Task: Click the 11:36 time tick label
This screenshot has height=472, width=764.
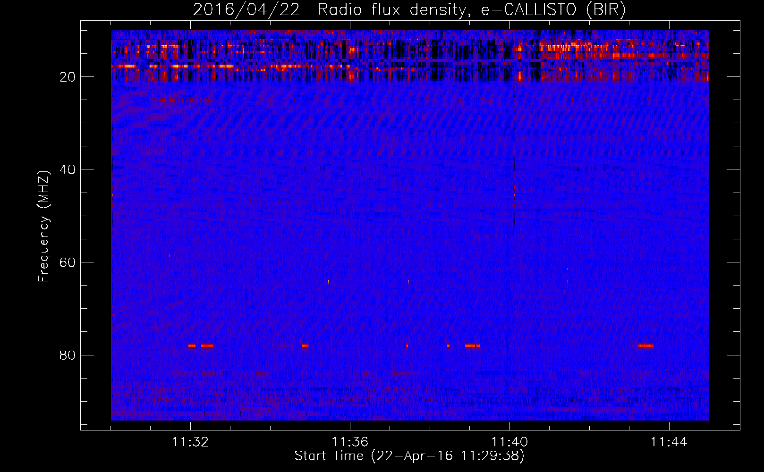Action: (350, 442)
